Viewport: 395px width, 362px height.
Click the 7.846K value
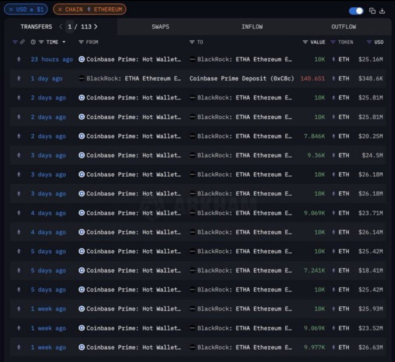(x=314, y=136)
